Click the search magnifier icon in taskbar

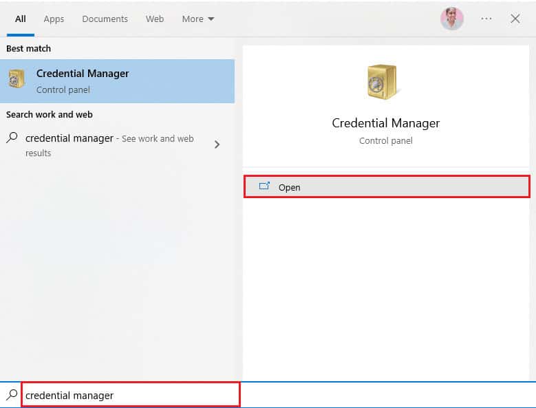(11, 395)
